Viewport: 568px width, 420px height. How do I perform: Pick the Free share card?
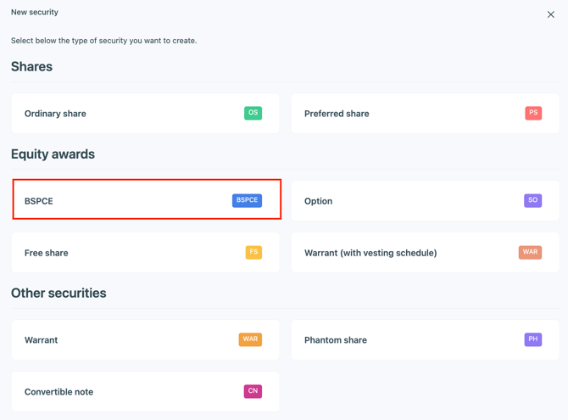127,253
